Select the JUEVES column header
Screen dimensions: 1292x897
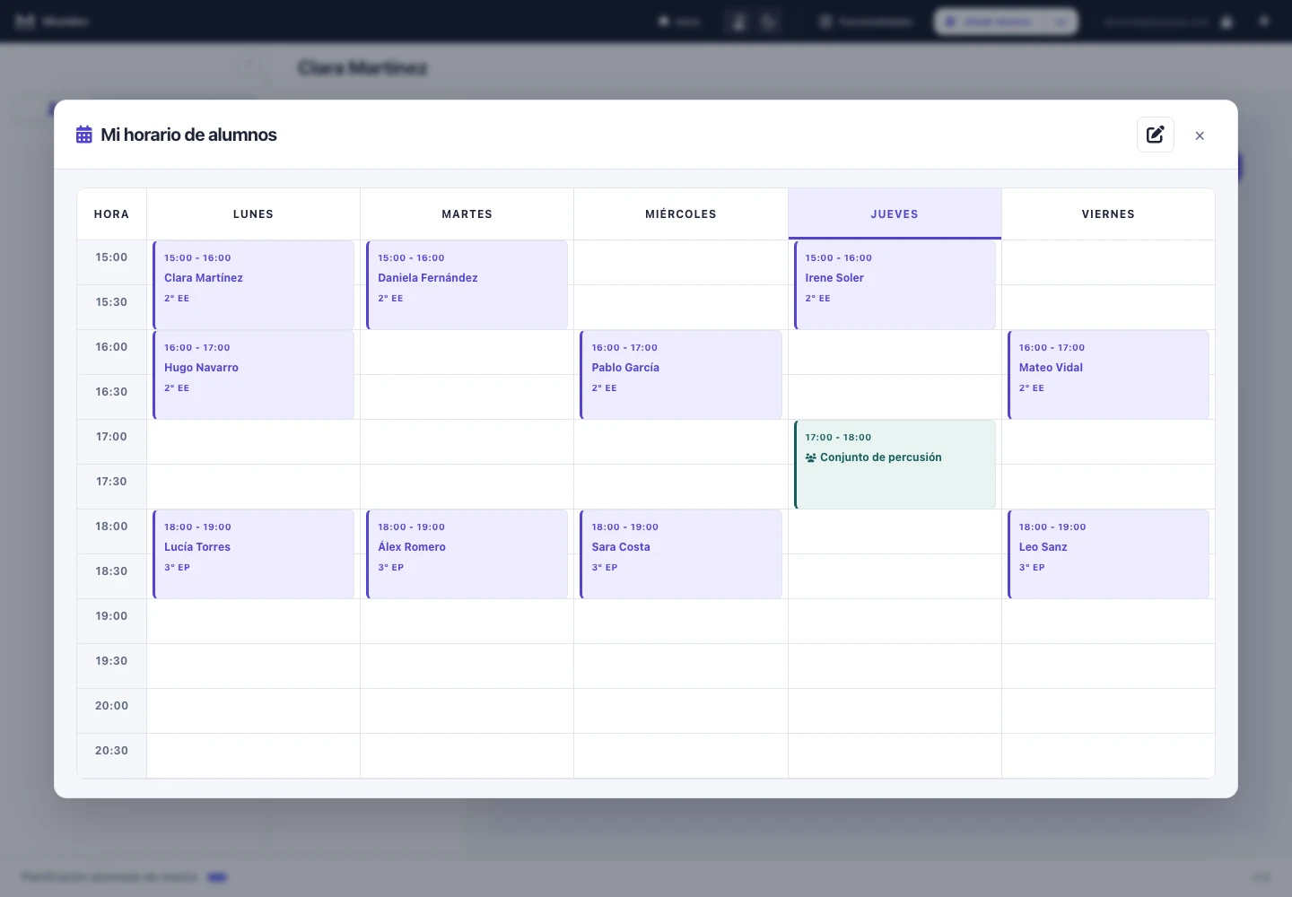tap(895, 213)
